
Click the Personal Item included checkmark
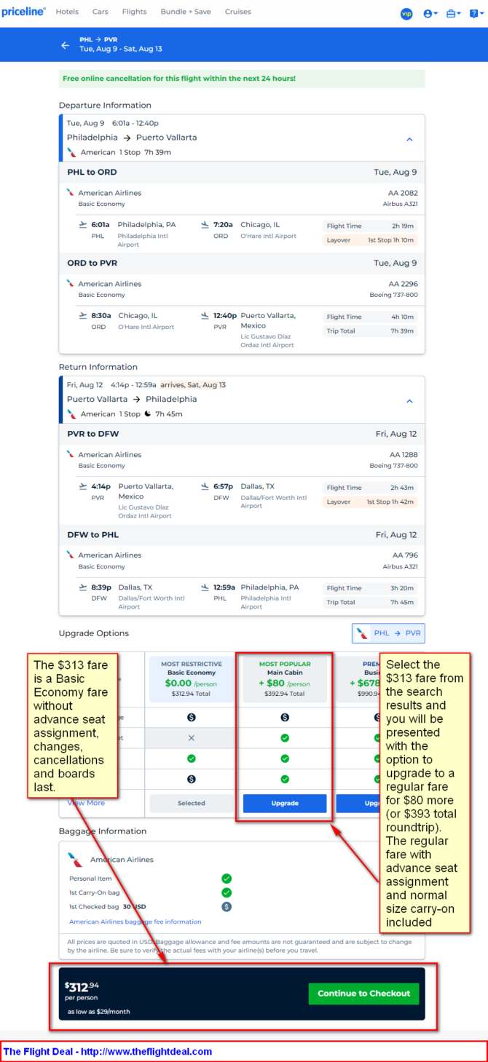point(227,879)
